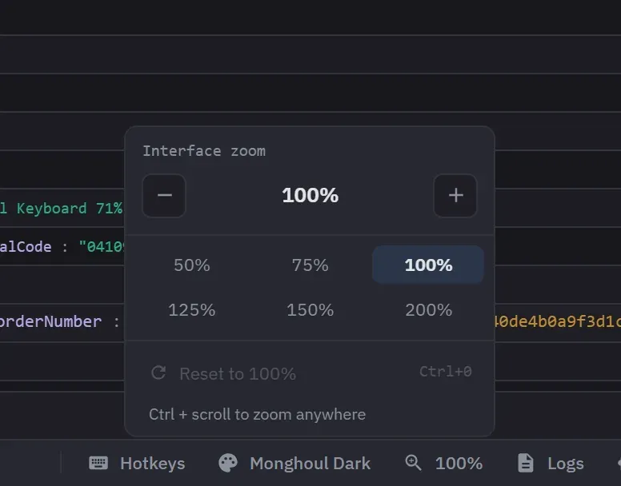Click the reset circular arrow icon
The image size is (621, 486).
point(158,373)
